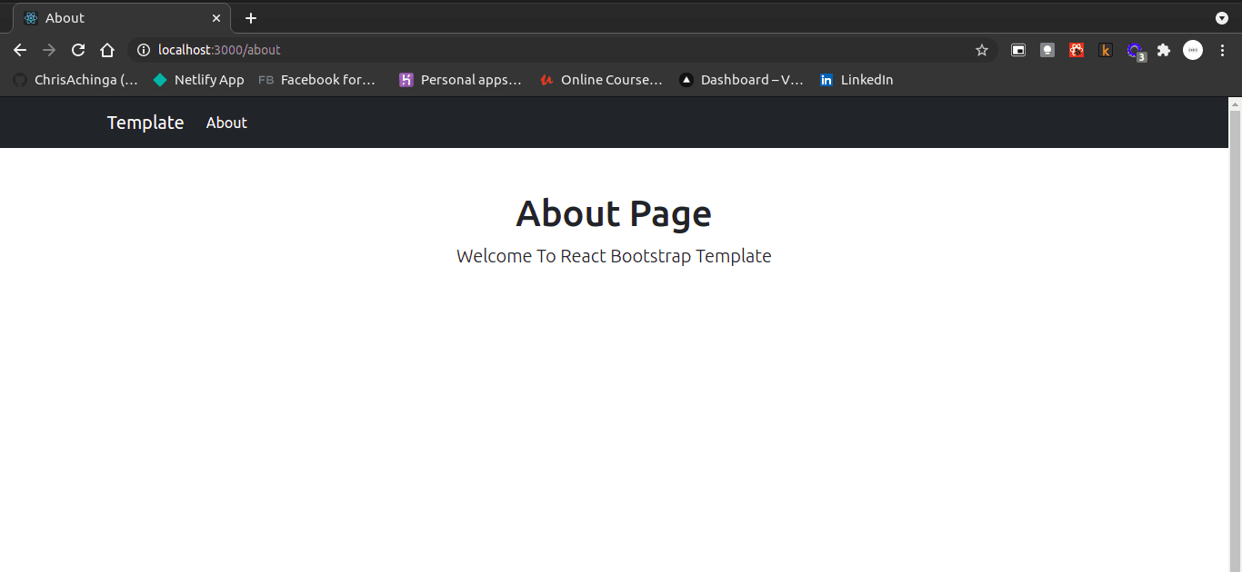Screen dimensions: 1242x572
Task: Click the Welcome To React Bootstrap Template text
Action: click(x=614, y=256)
